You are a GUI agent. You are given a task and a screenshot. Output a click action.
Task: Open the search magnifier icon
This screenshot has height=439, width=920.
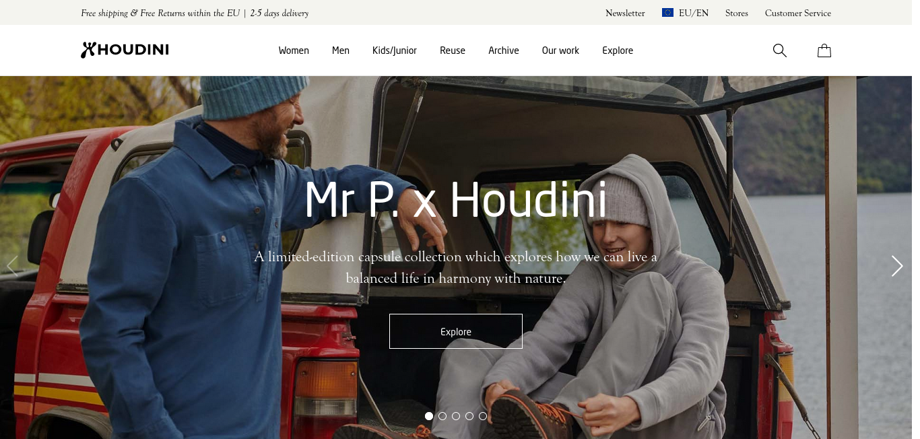click(779, 50)
